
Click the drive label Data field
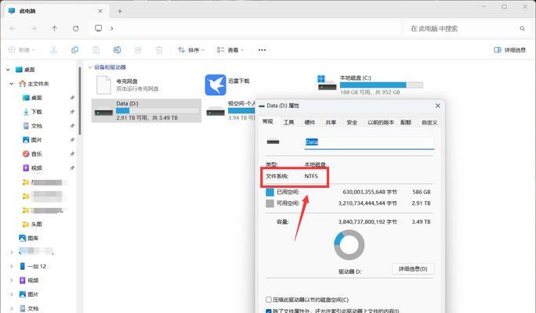pos(369,142)
